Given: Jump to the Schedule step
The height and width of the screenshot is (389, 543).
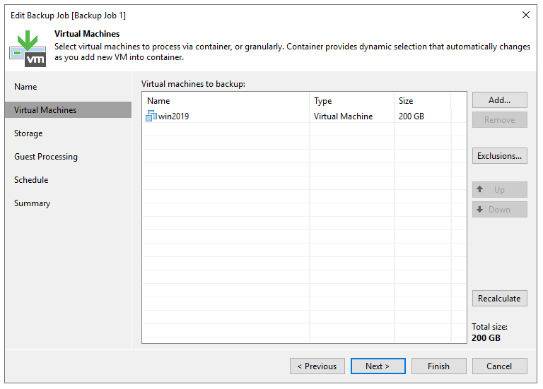Looking at the screenshot, I should point(31,180).
